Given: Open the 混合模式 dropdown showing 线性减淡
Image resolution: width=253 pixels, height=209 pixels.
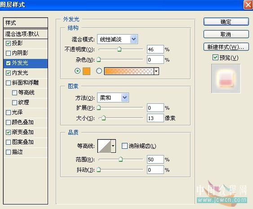Looking at the screenshot, I should pyautogui.click(x=117, y=39).
